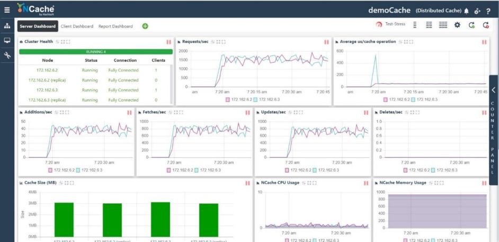Select single-column dashboard layout icon
Viewport: 499px width, 242px height.
pyautogui.click(x=415, y=25)
